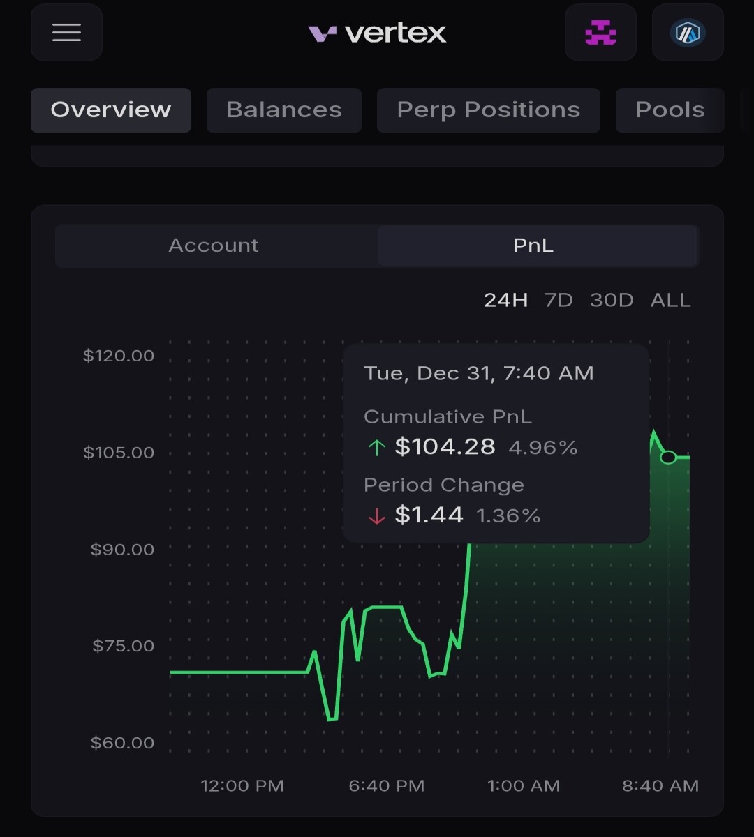The height and width of the screenshot is (837, 754).
Task: Choose the 30D time range
Action: (x=612, y=301)
